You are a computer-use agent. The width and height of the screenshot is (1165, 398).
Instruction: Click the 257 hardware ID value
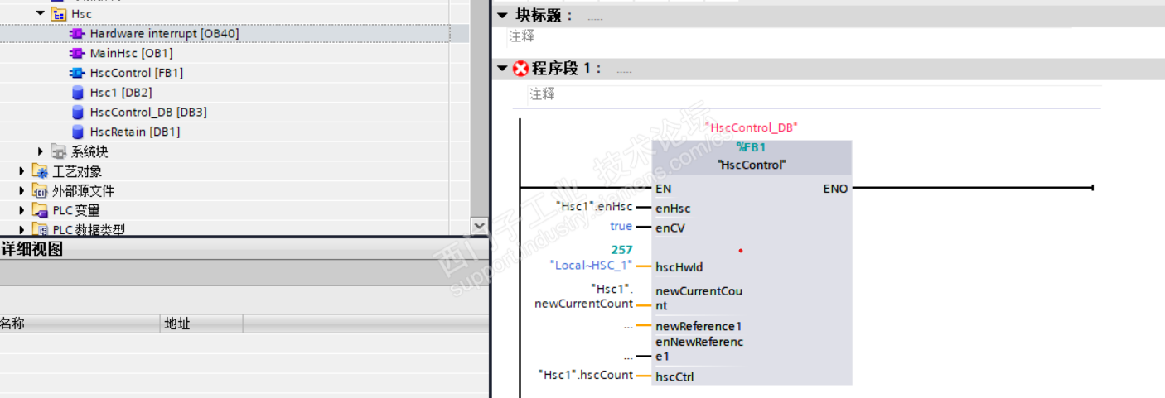pos(621,250)
